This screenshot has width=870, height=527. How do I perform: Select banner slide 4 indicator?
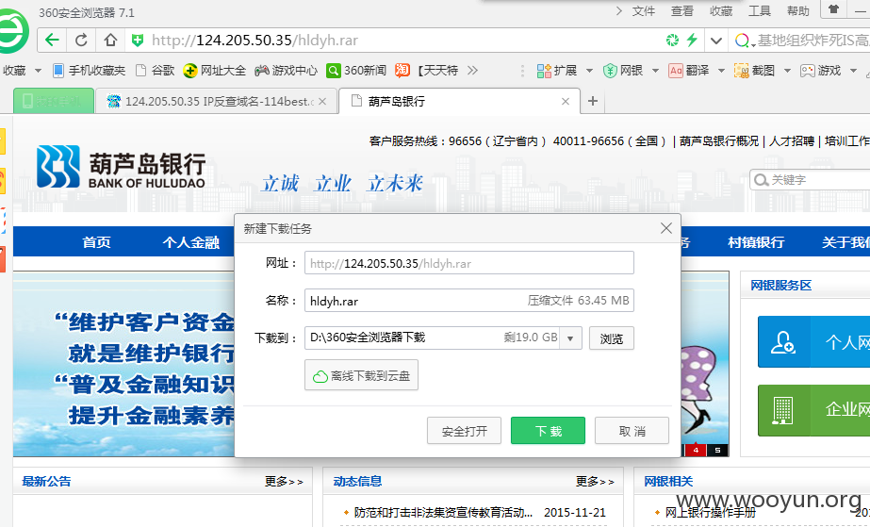tap(696, 450)
